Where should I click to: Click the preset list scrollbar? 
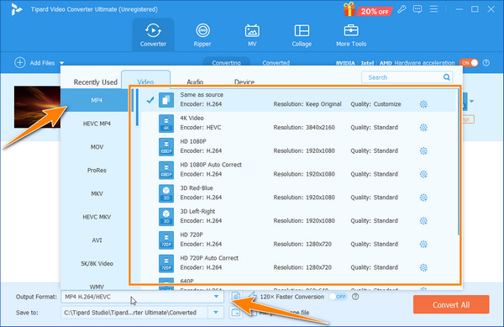click(459, 162)
